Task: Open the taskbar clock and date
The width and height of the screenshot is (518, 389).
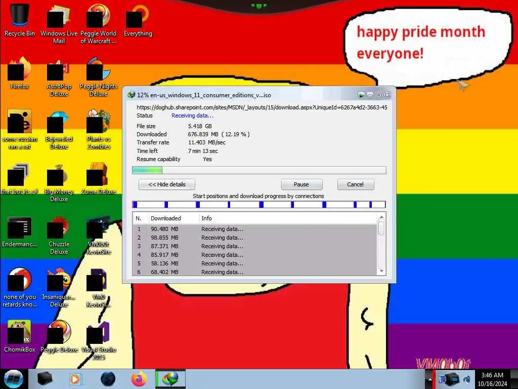Action: point(492,379)
